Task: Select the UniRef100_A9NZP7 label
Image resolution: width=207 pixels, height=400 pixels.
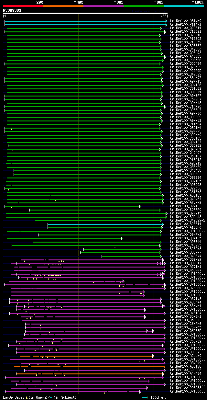Action: coord(186,96)
